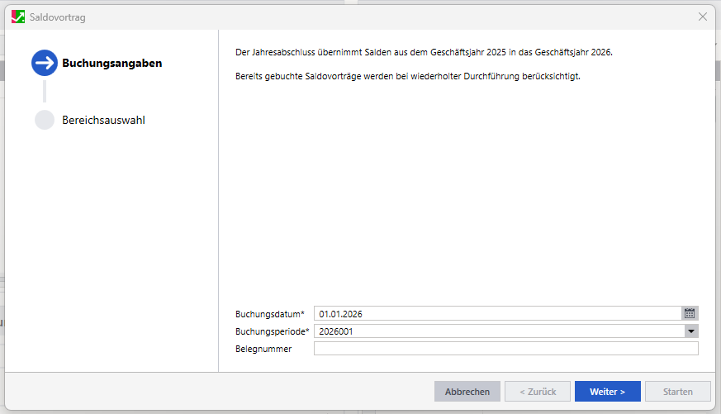Viewport: 721px width, 414px height.
Task: Click the < Zurück button
Action: click(537, 392)
